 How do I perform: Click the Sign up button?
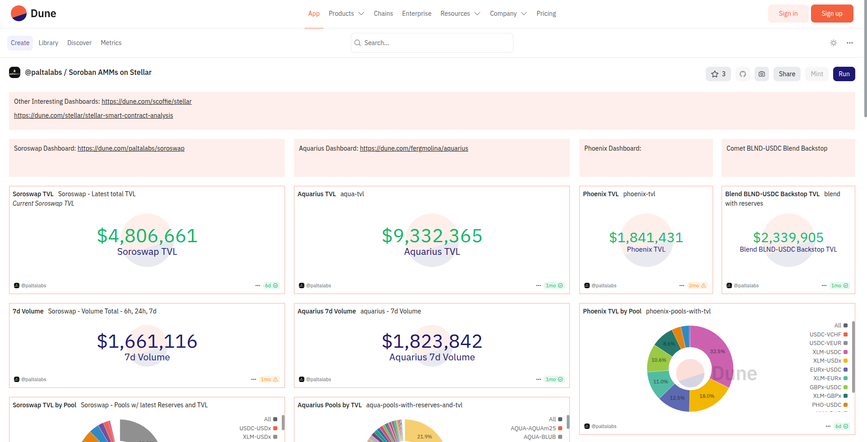coord(832,14)
